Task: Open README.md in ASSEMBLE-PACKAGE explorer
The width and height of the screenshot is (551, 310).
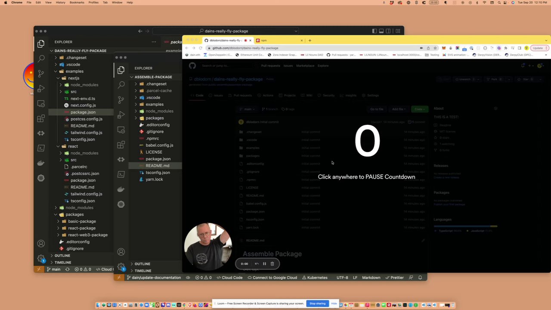Action: [158, 166]
